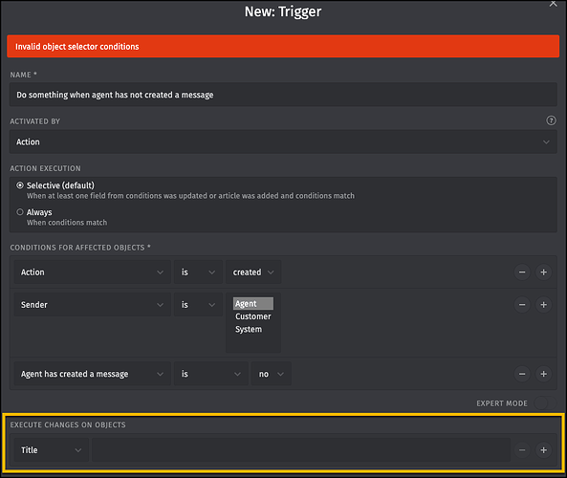Remove the Sender condition row
Viewport: 567px width, 478px height.
click(x=522, y=304)
